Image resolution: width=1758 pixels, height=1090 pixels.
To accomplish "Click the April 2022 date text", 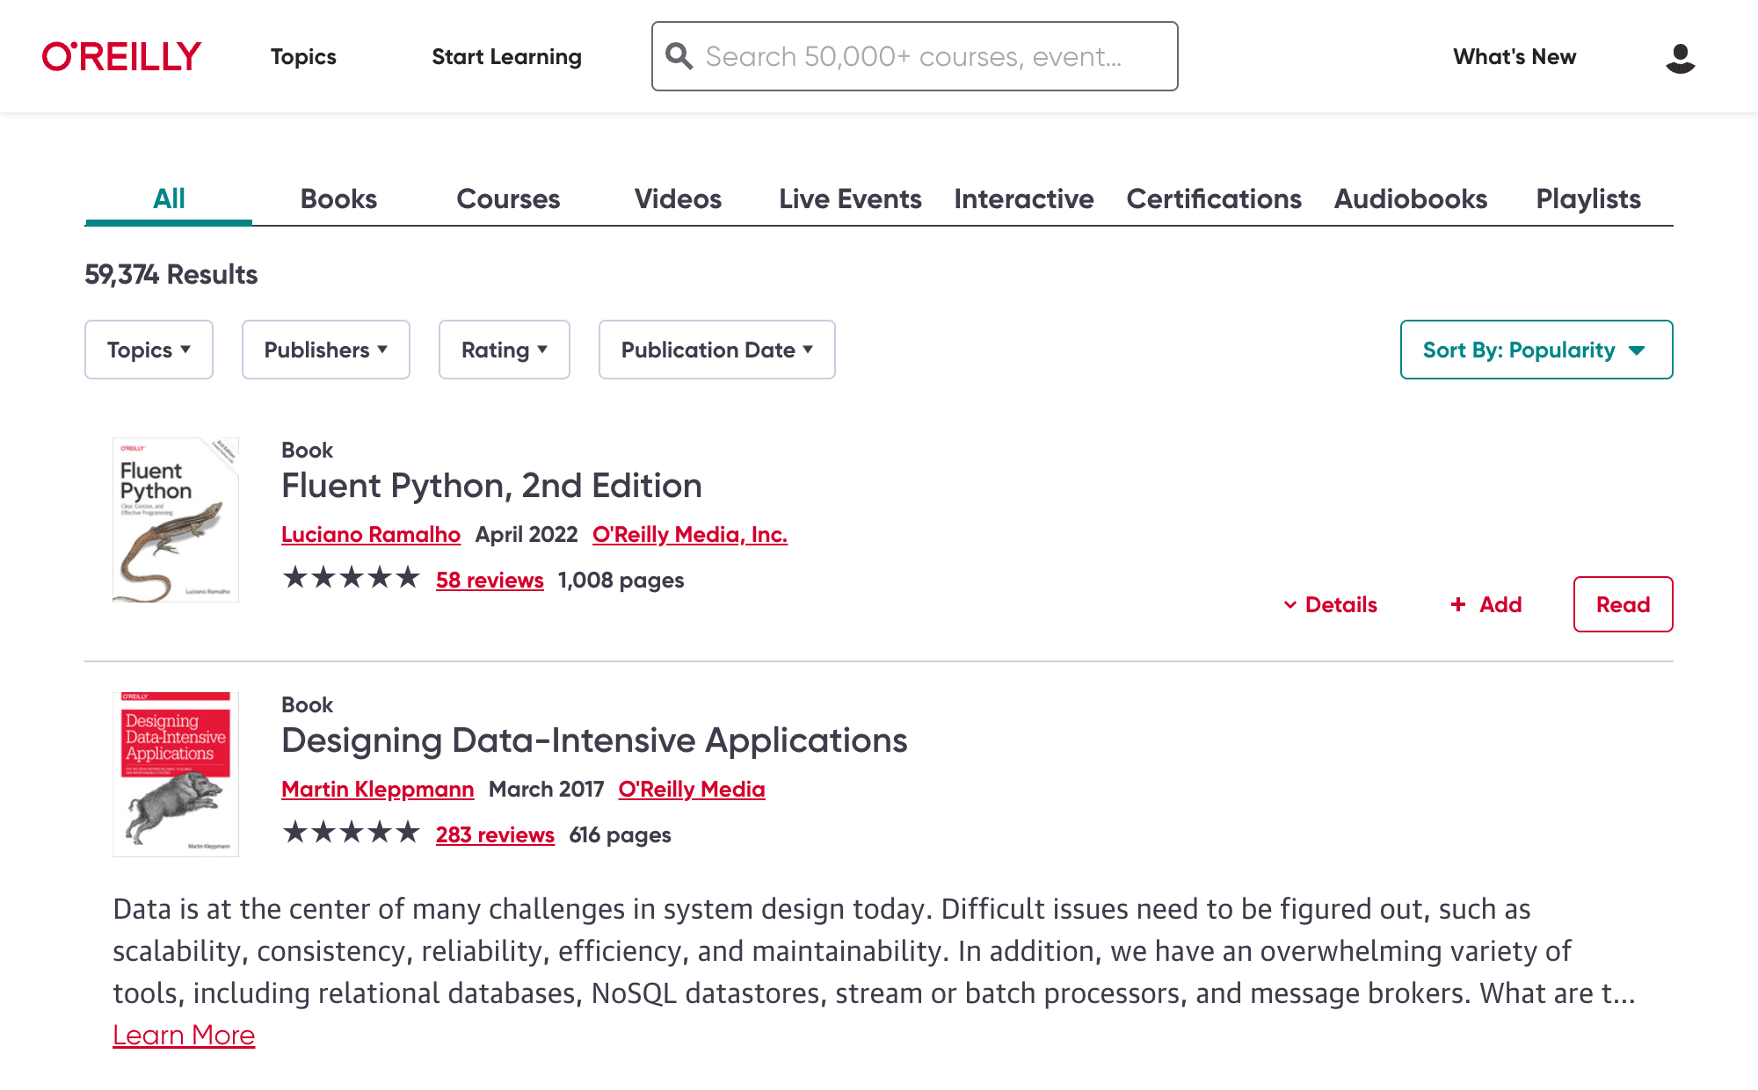I will coord(527,534).
